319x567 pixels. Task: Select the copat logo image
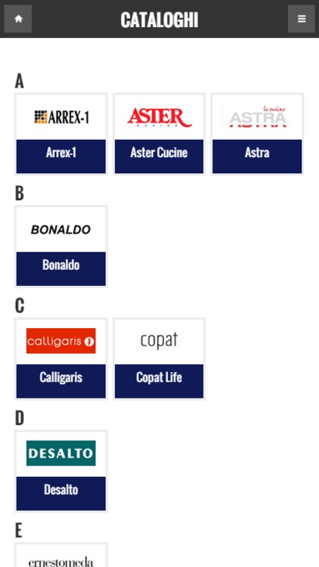click(159, 341)
